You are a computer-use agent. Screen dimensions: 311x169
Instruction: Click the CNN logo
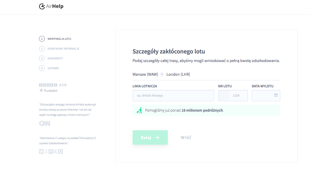(x=45, y=123)
